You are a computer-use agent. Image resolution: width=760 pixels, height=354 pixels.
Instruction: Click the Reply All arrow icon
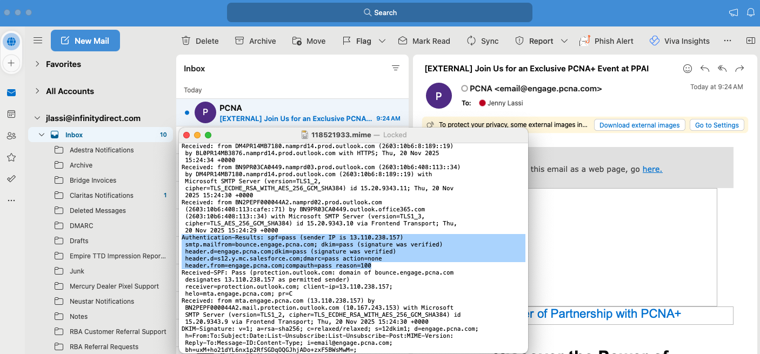(x=722, y=69)
